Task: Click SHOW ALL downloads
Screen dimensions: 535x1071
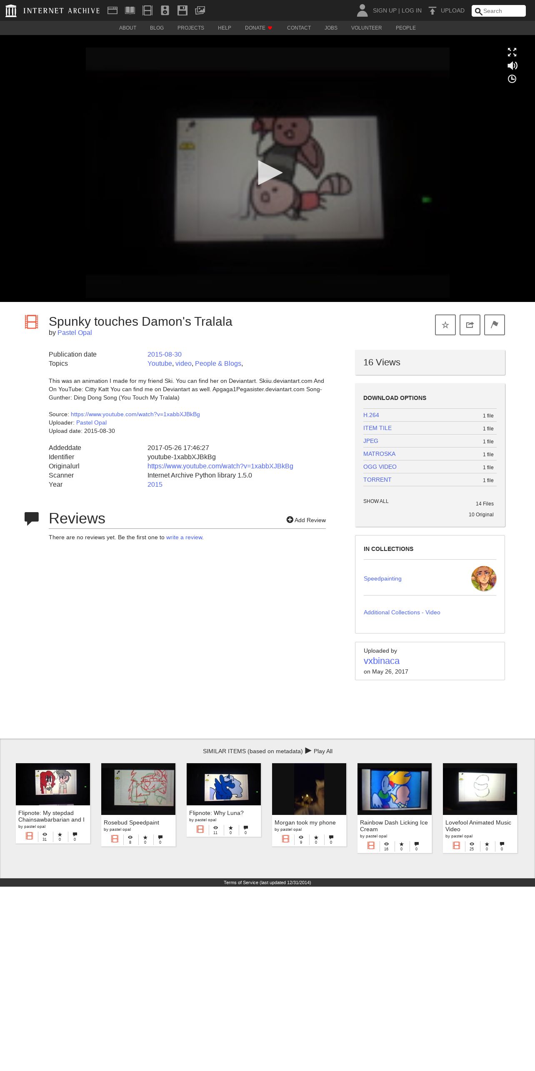Action: tap(376, 501)
